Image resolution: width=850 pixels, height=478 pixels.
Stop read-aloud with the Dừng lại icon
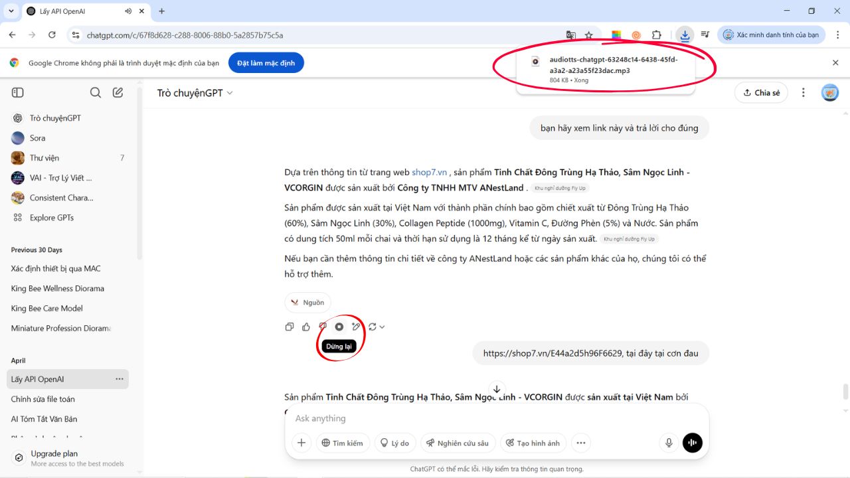(x=339, y=327)
